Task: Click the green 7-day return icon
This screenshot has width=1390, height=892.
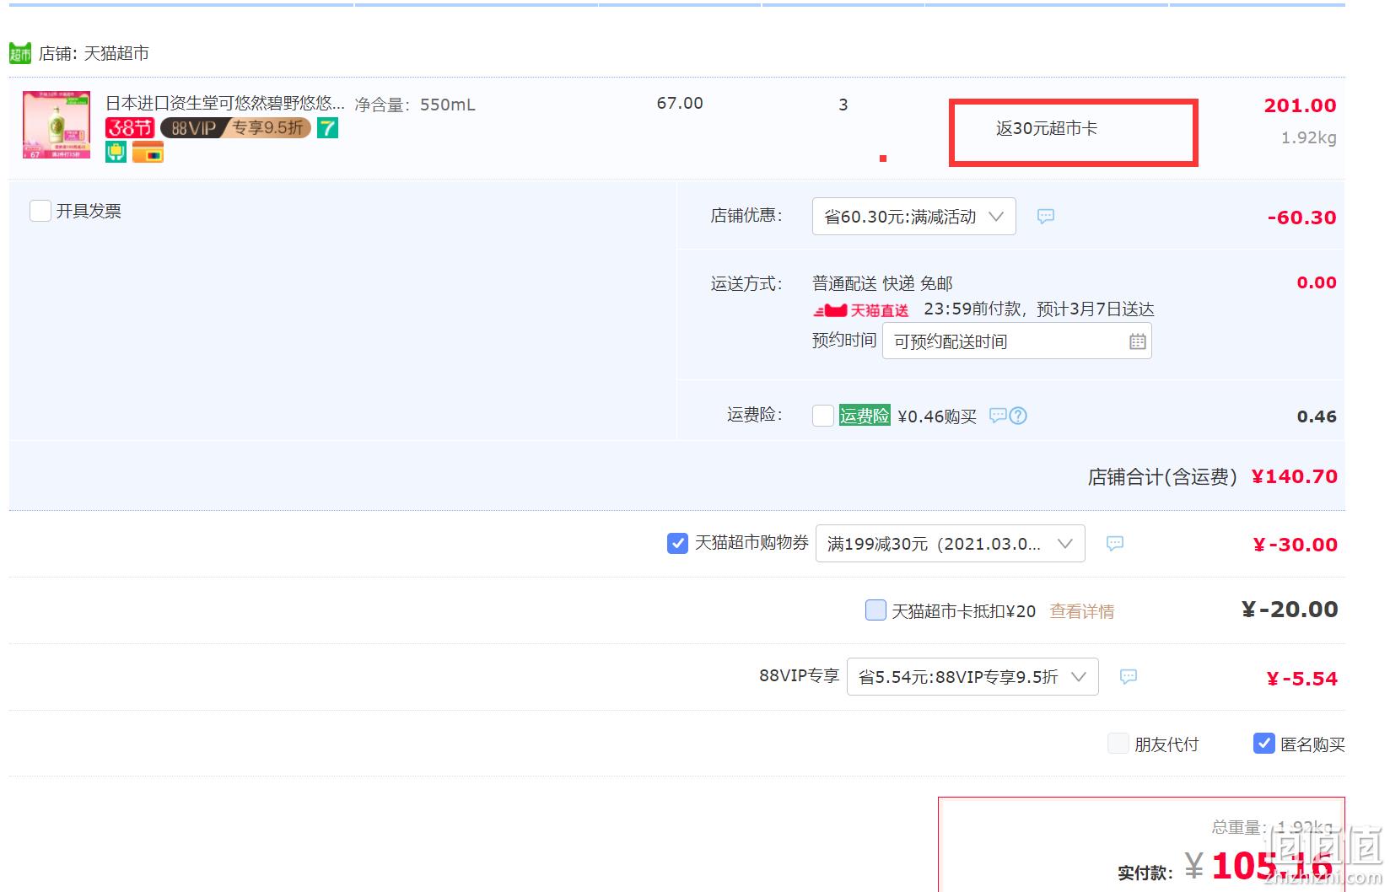Action: tap(327, 128)
